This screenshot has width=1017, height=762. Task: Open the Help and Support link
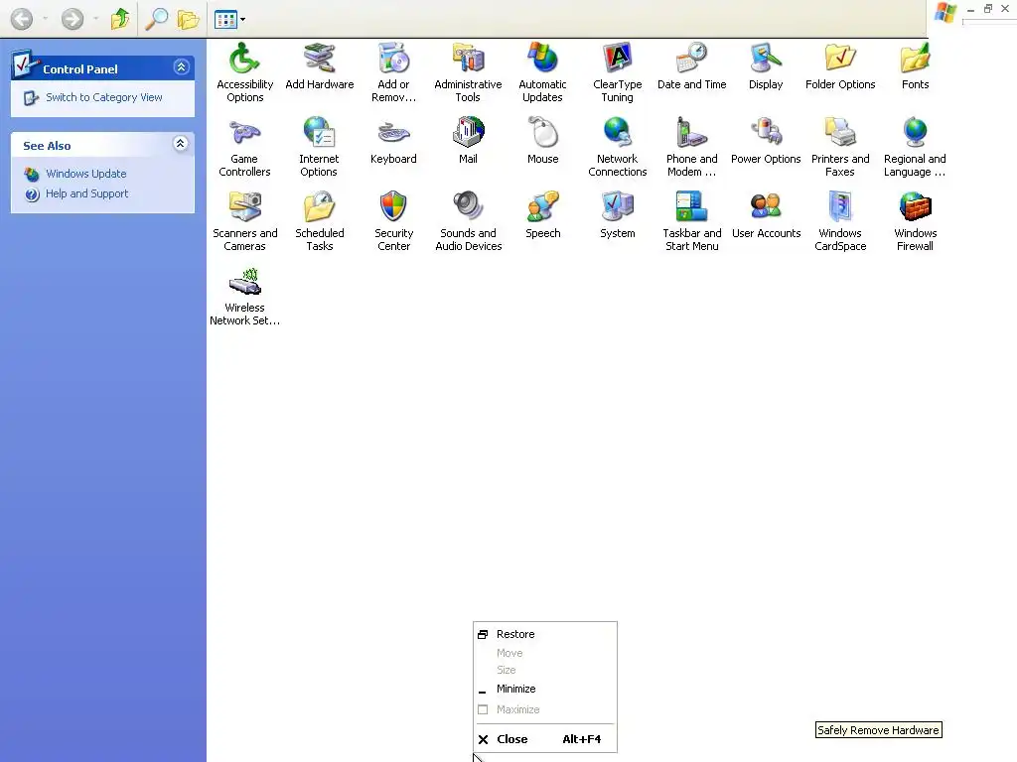(87, 193)
